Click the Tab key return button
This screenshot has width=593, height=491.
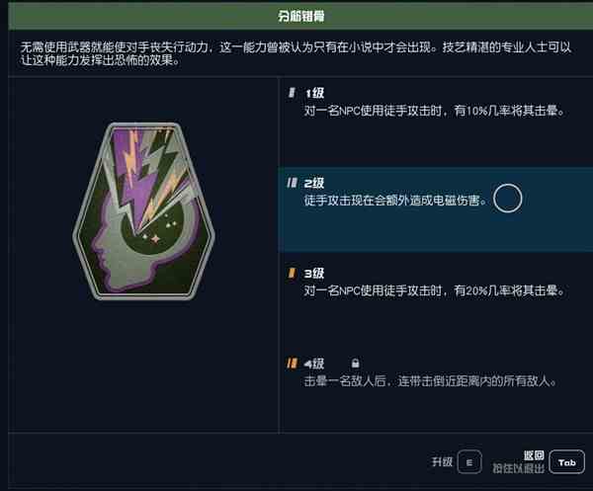point(566,462)
